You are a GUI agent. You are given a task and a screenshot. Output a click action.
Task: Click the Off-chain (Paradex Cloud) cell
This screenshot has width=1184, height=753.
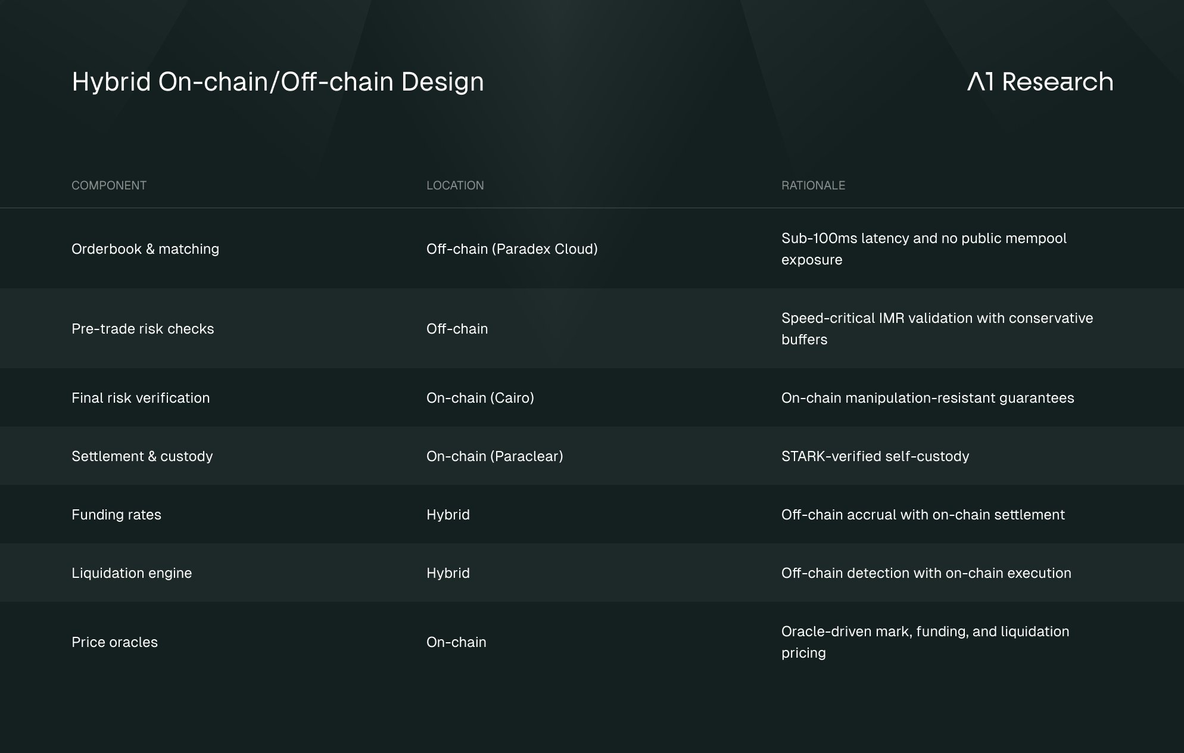pos(512,249)
